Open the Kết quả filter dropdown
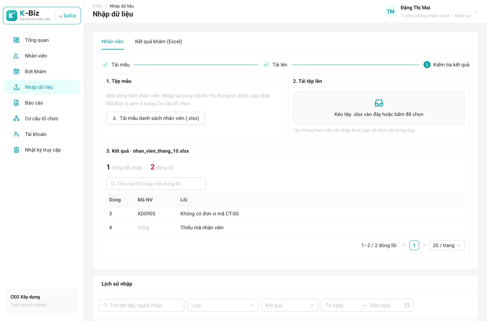Screen dimensions: 487x321 click(x=289, y=305)
